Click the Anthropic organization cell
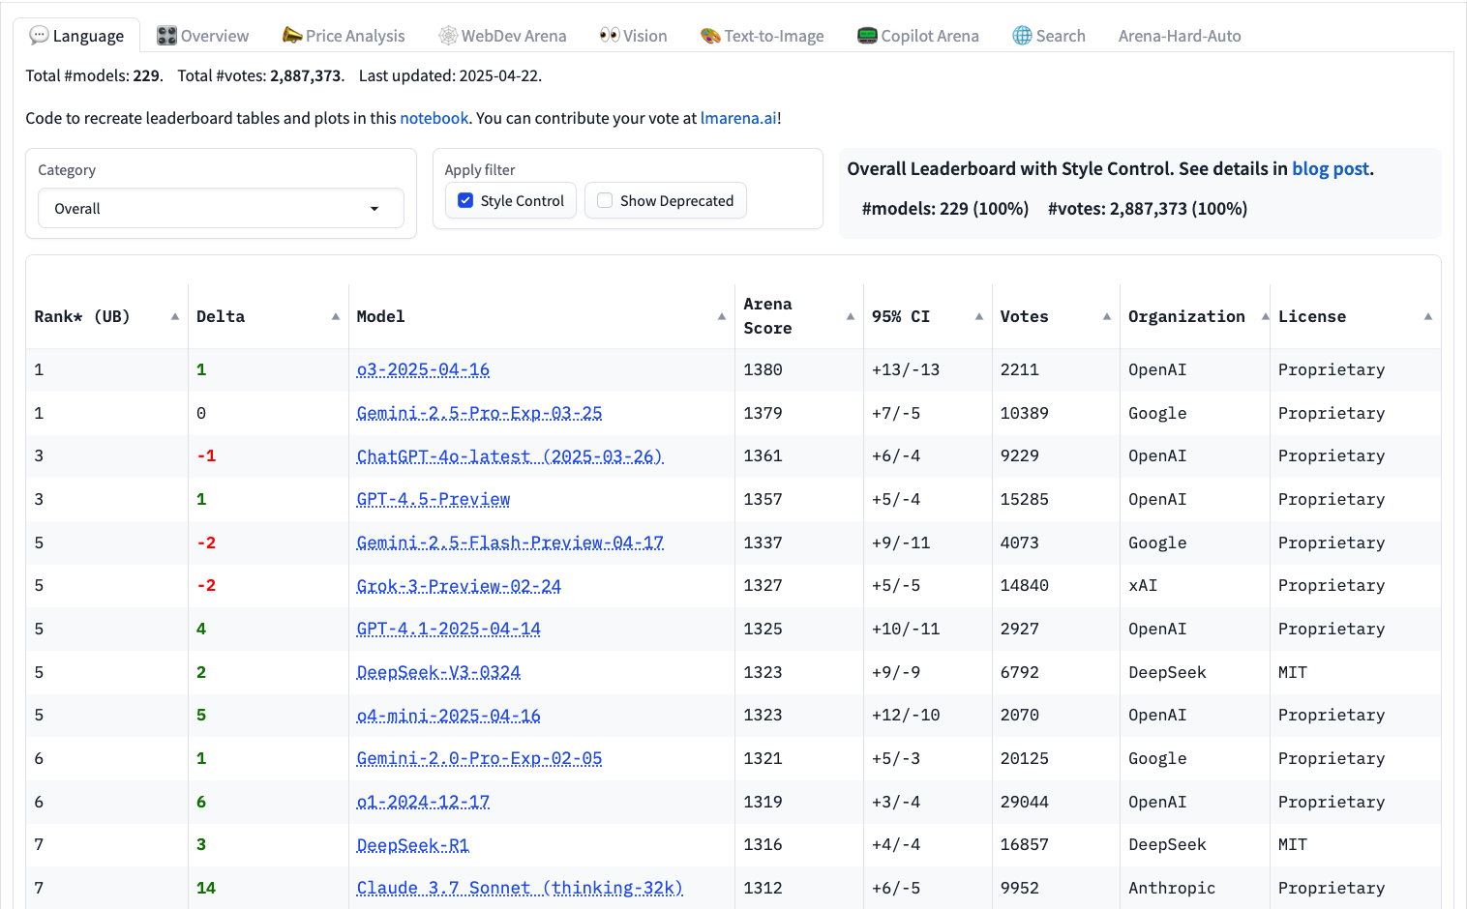The width and height of the screenshot is (1467, 909). click(1172, 888)
